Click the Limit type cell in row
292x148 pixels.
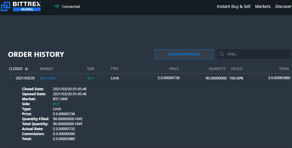click(x=115, y=78)
